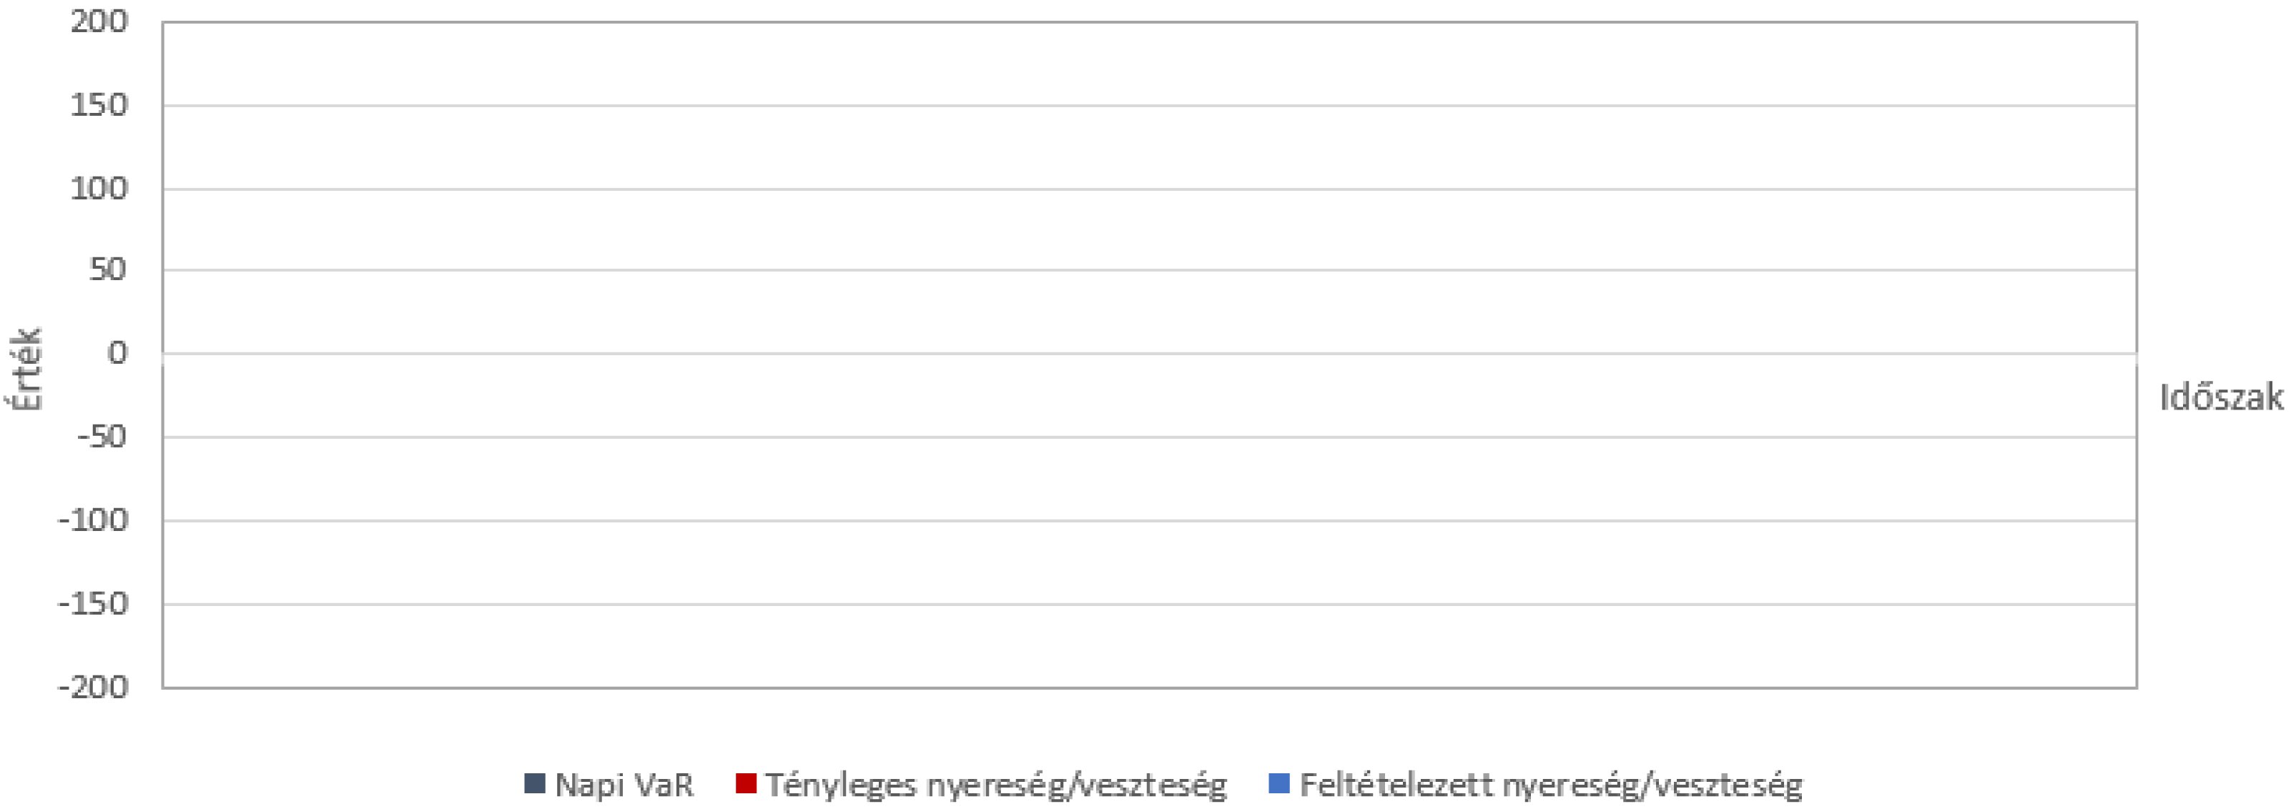The width and height of the screenshot is (2291, 809).
Task: Click the -200 value axis label
Action: click(x=94, y=688)
